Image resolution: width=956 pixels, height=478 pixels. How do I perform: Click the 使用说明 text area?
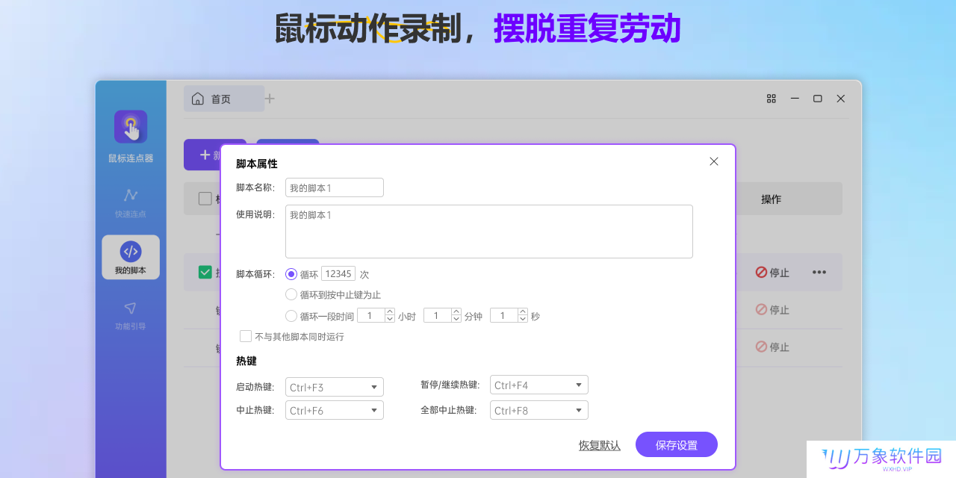pyautogui.click(x=489, y=232)
